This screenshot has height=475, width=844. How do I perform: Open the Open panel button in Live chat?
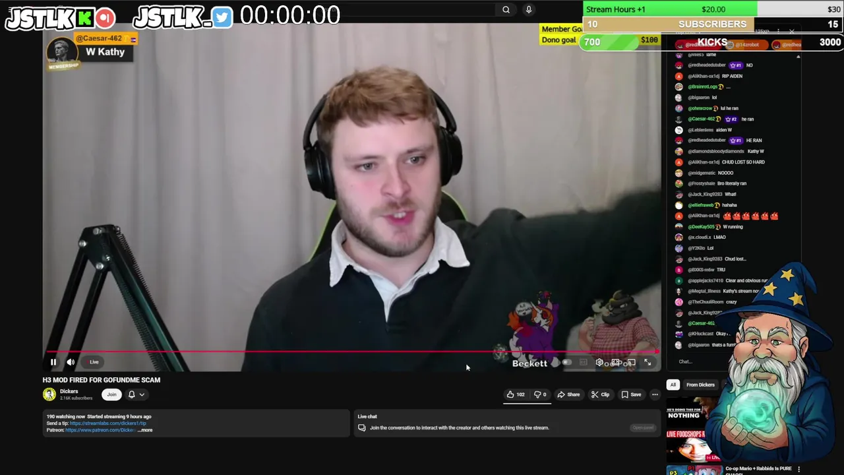[x=643, y=427]
